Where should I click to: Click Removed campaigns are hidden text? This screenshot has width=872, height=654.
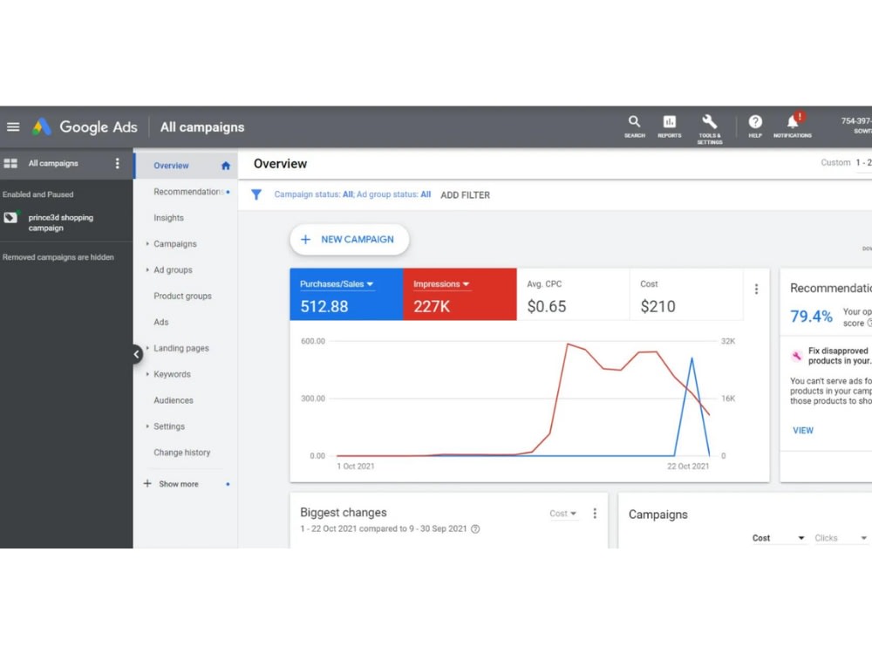pyautogui.click(x=58, y=257)
